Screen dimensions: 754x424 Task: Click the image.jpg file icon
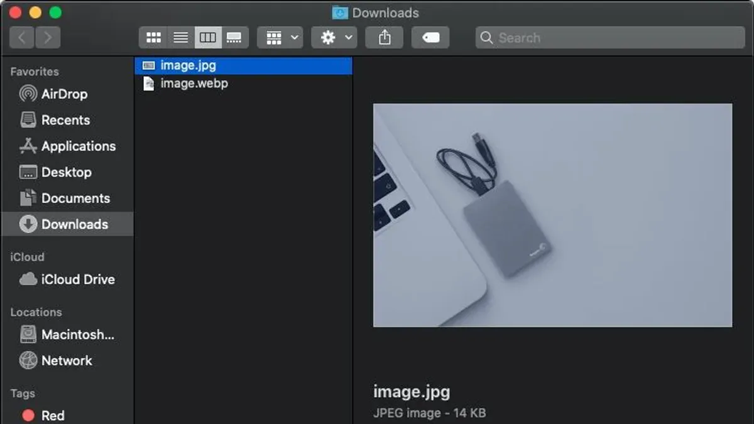pos(149,65)
